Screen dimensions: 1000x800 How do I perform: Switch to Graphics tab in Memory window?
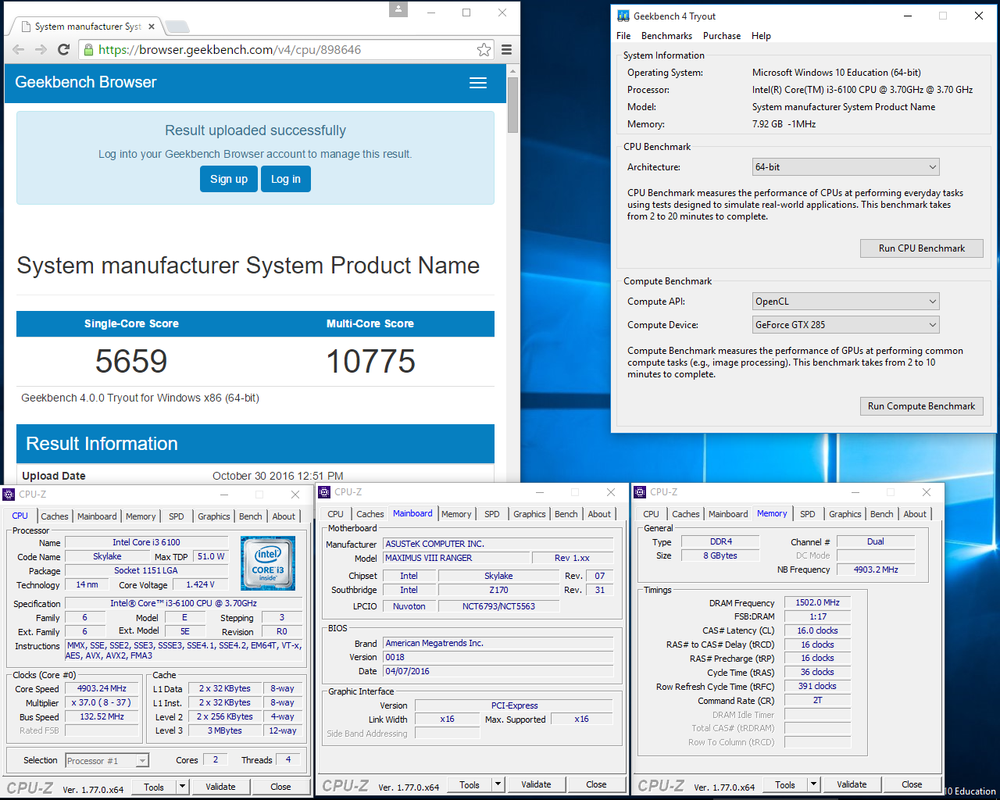[845, 514]
